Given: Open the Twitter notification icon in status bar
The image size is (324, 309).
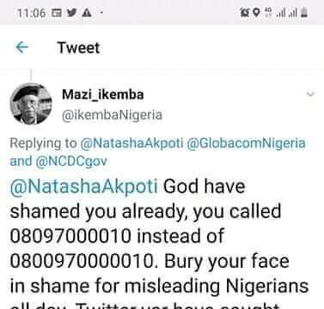Looking at the screenshot, I should click(72, 13).
